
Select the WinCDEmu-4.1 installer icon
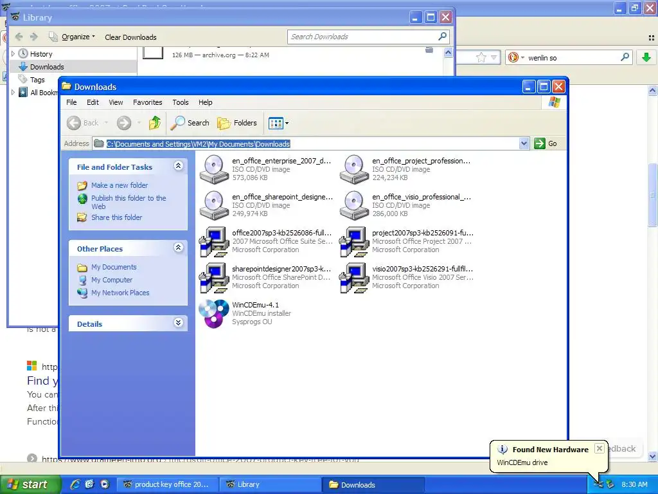[213, 314]
